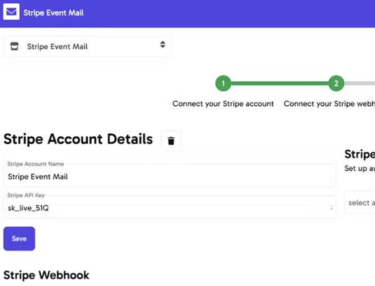Click step 1 circle in progress stepper

point(223,83)
